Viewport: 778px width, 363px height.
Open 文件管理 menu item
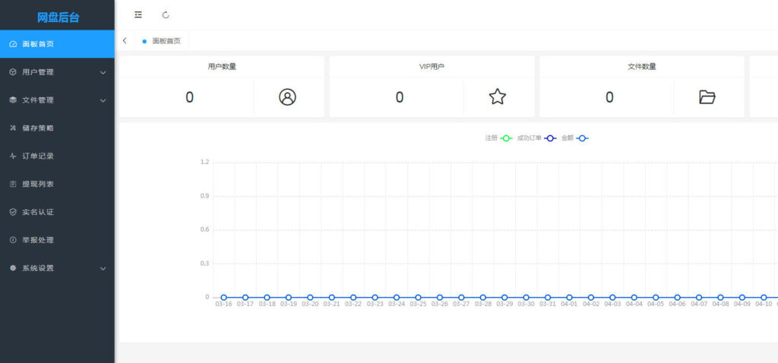point(57,100)
